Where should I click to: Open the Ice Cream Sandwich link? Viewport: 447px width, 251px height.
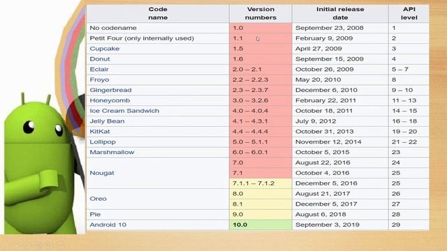coord(124,111)
